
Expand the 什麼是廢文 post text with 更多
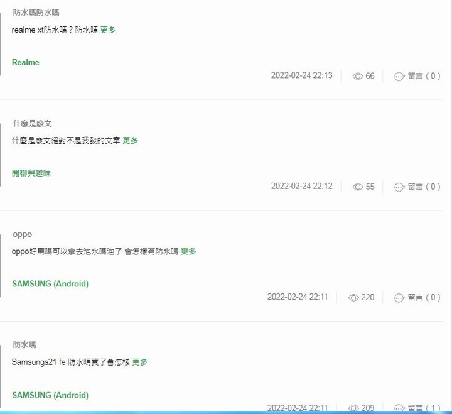[131, 141]
